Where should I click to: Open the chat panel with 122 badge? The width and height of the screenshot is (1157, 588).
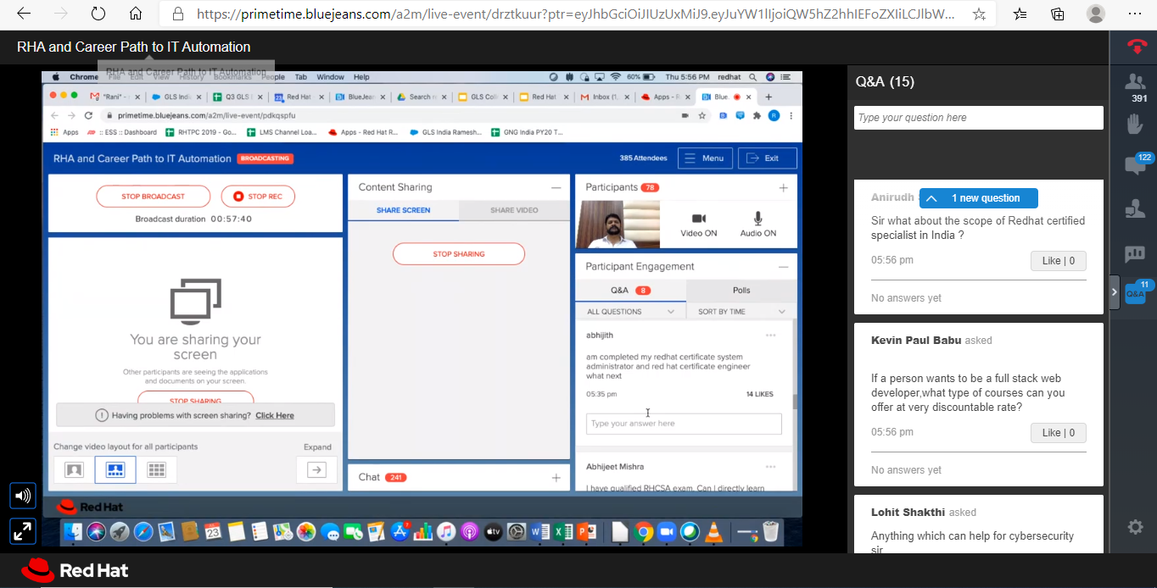coord(1137,164)
